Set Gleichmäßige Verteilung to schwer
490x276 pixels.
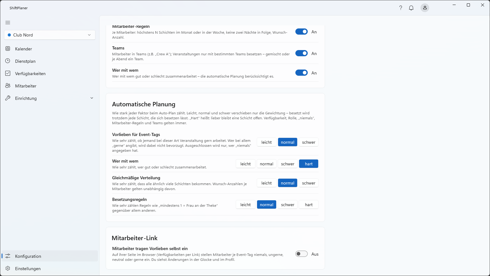(309, 183)
